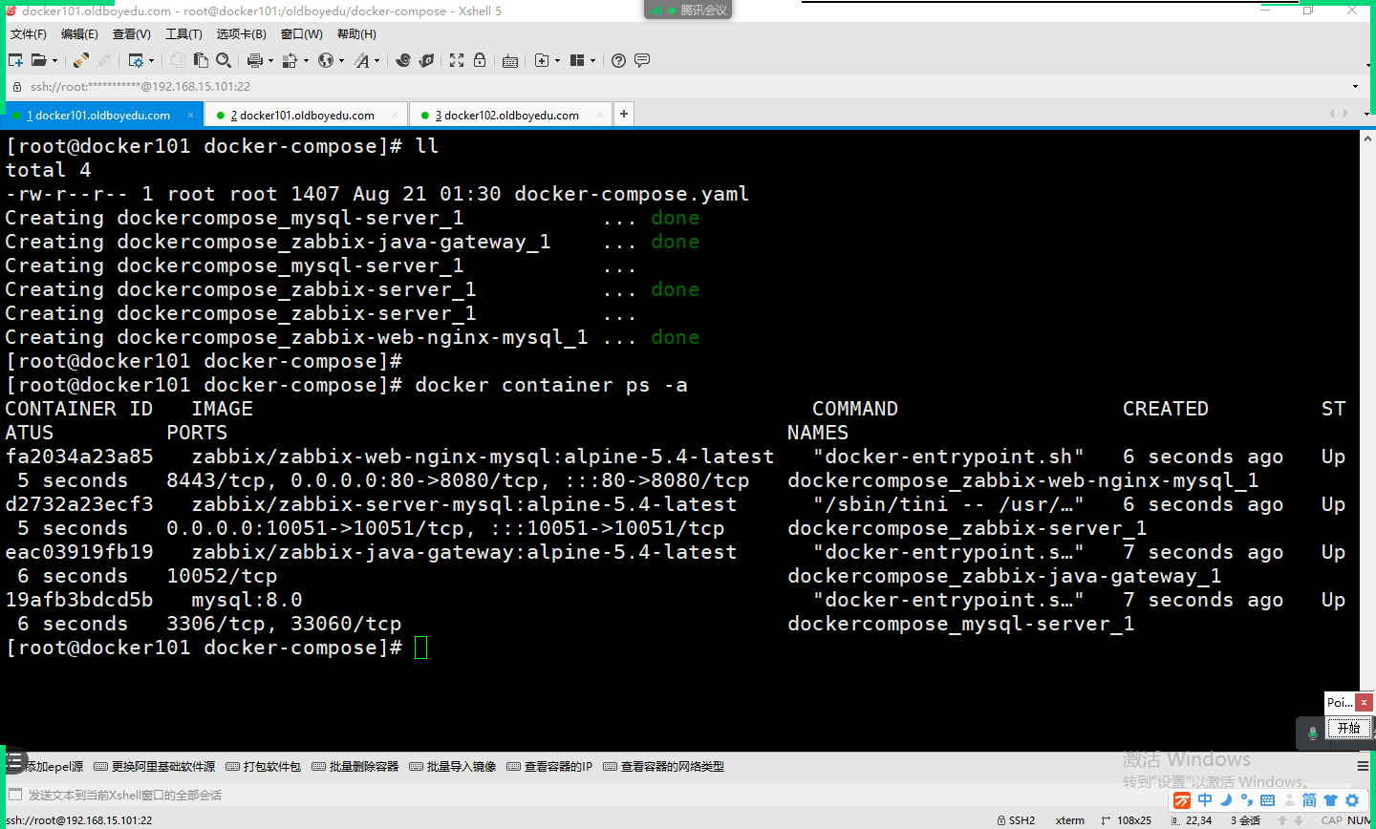Open the virtual keyboard icon in toolbar

(x=510, y=61)
